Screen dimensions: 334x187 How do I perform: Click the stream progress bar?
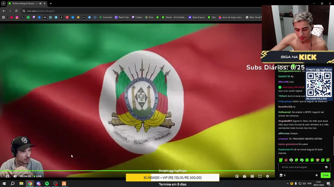coord(137,171)
